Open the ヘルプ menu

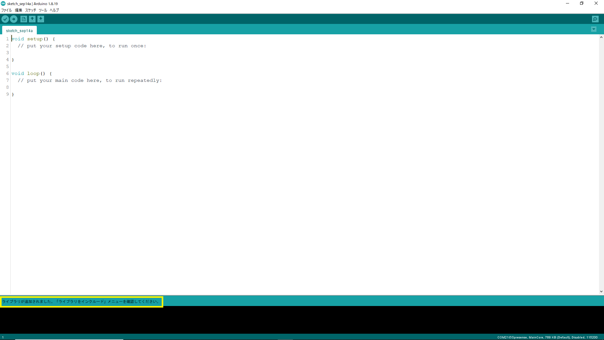click(54, 10)
